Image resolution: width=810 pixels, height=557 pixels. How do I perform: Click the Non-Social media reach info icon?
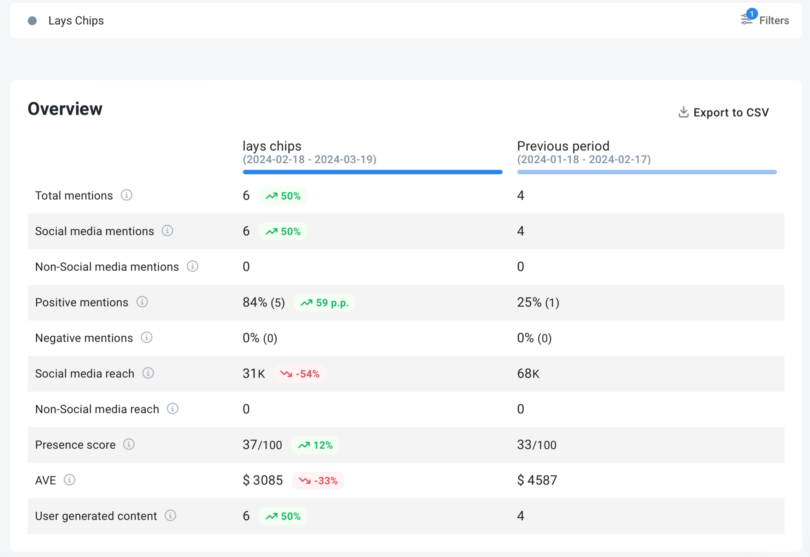click(172, 409)
